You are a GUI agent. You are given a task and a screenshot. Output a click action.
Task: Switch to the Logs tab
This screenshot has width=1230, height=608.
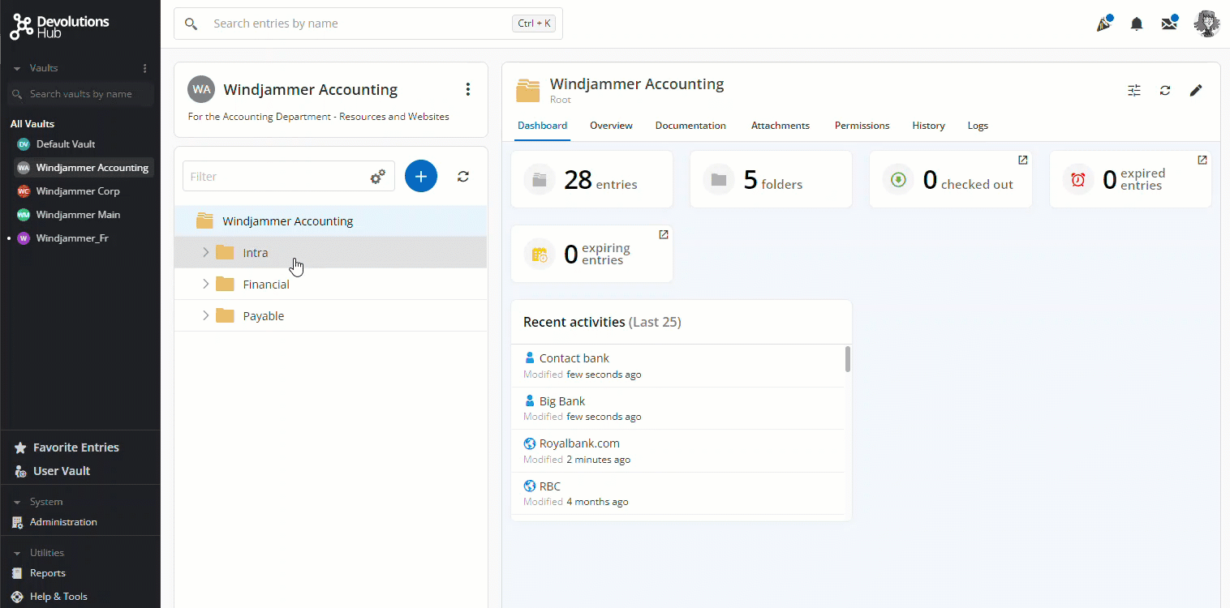(978, 126)
